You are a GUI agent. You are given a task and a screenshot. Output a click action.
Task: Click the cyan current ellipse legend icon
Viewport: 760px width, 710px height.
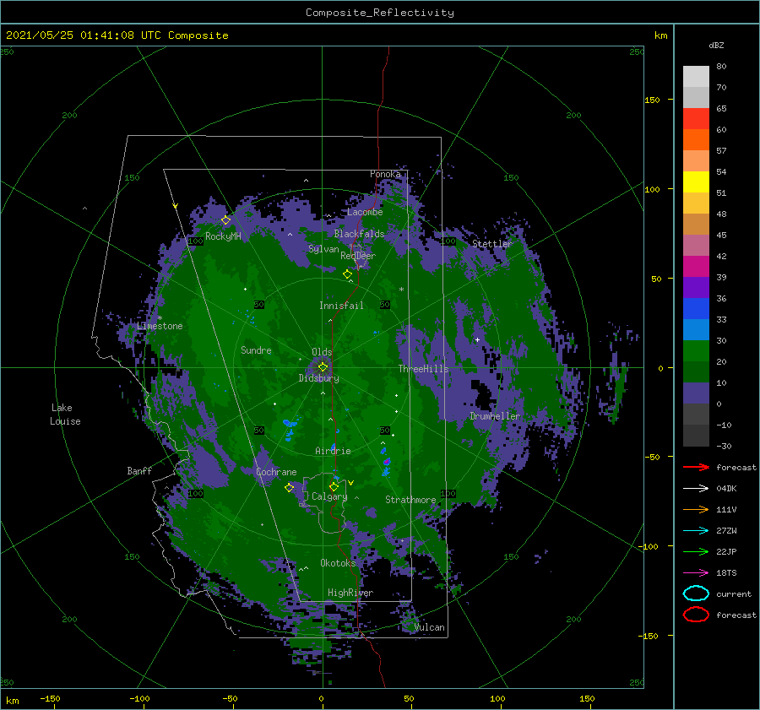click(x=696, y=593)
